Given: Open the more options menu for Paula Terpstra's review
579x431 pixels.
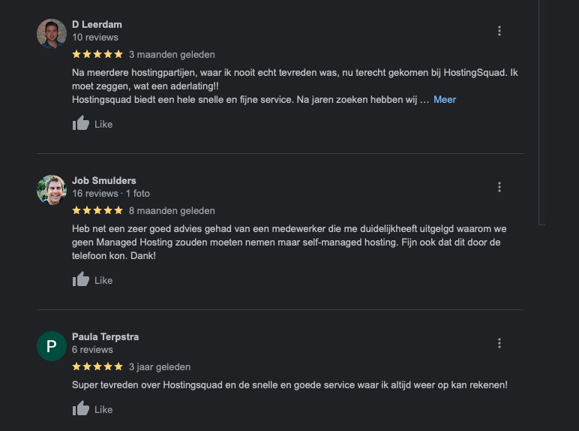Looking at the screenshot, I should click(x=499, y=343).
